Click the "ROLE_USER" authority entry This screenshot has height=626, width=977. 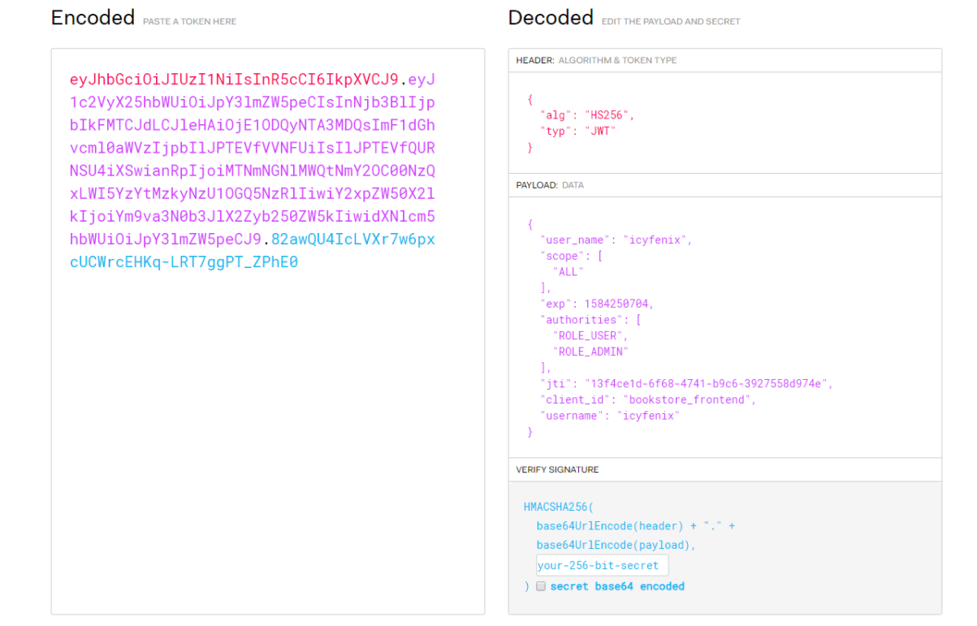point(587,335)
